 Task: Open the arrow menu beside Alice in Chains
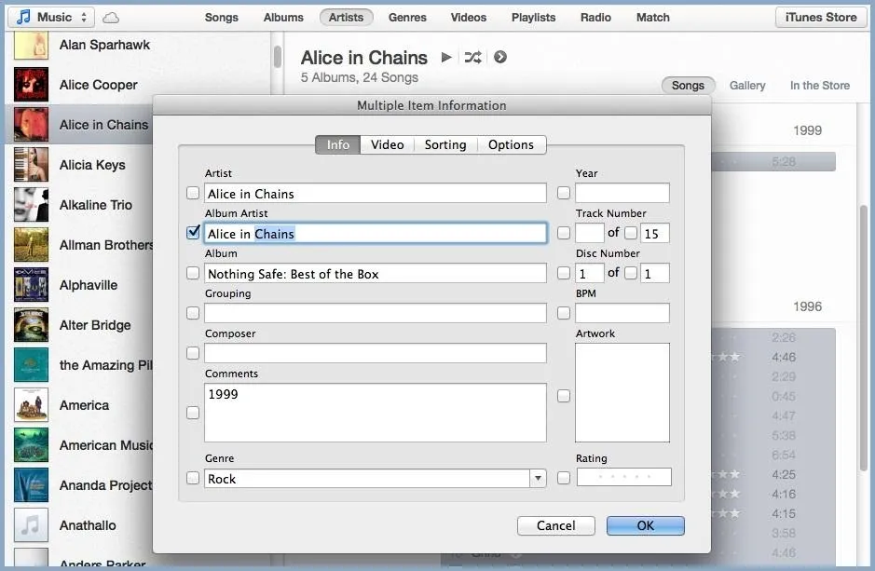pyautogui.click(x=500, y=57)
